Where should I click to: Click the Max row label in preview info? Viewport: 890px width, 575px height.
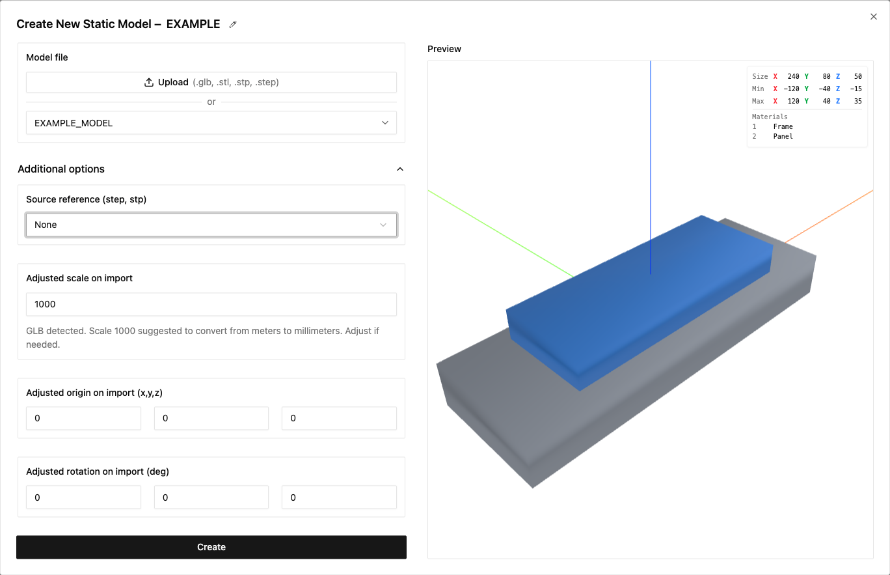pos(758,101)
